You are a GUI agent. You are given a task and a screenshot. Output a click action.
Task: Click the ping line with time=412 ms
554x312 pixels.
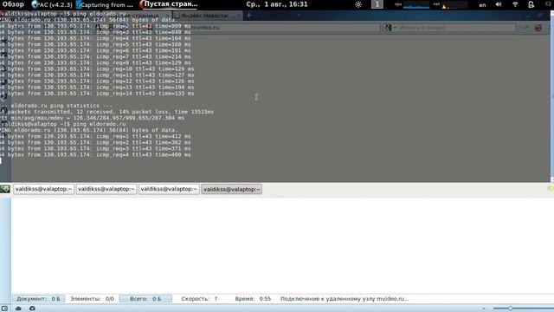coord(95,136)
